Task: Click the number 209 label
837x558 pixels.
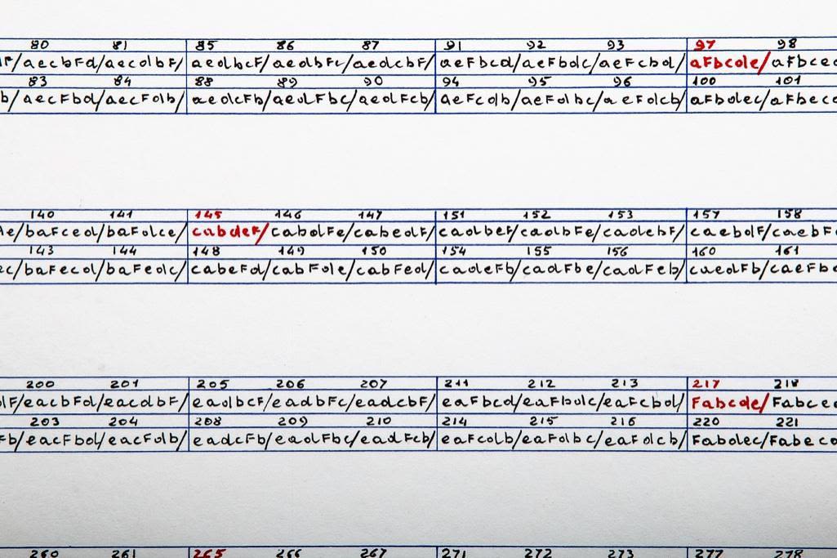Action: click(x=292, y=422)
